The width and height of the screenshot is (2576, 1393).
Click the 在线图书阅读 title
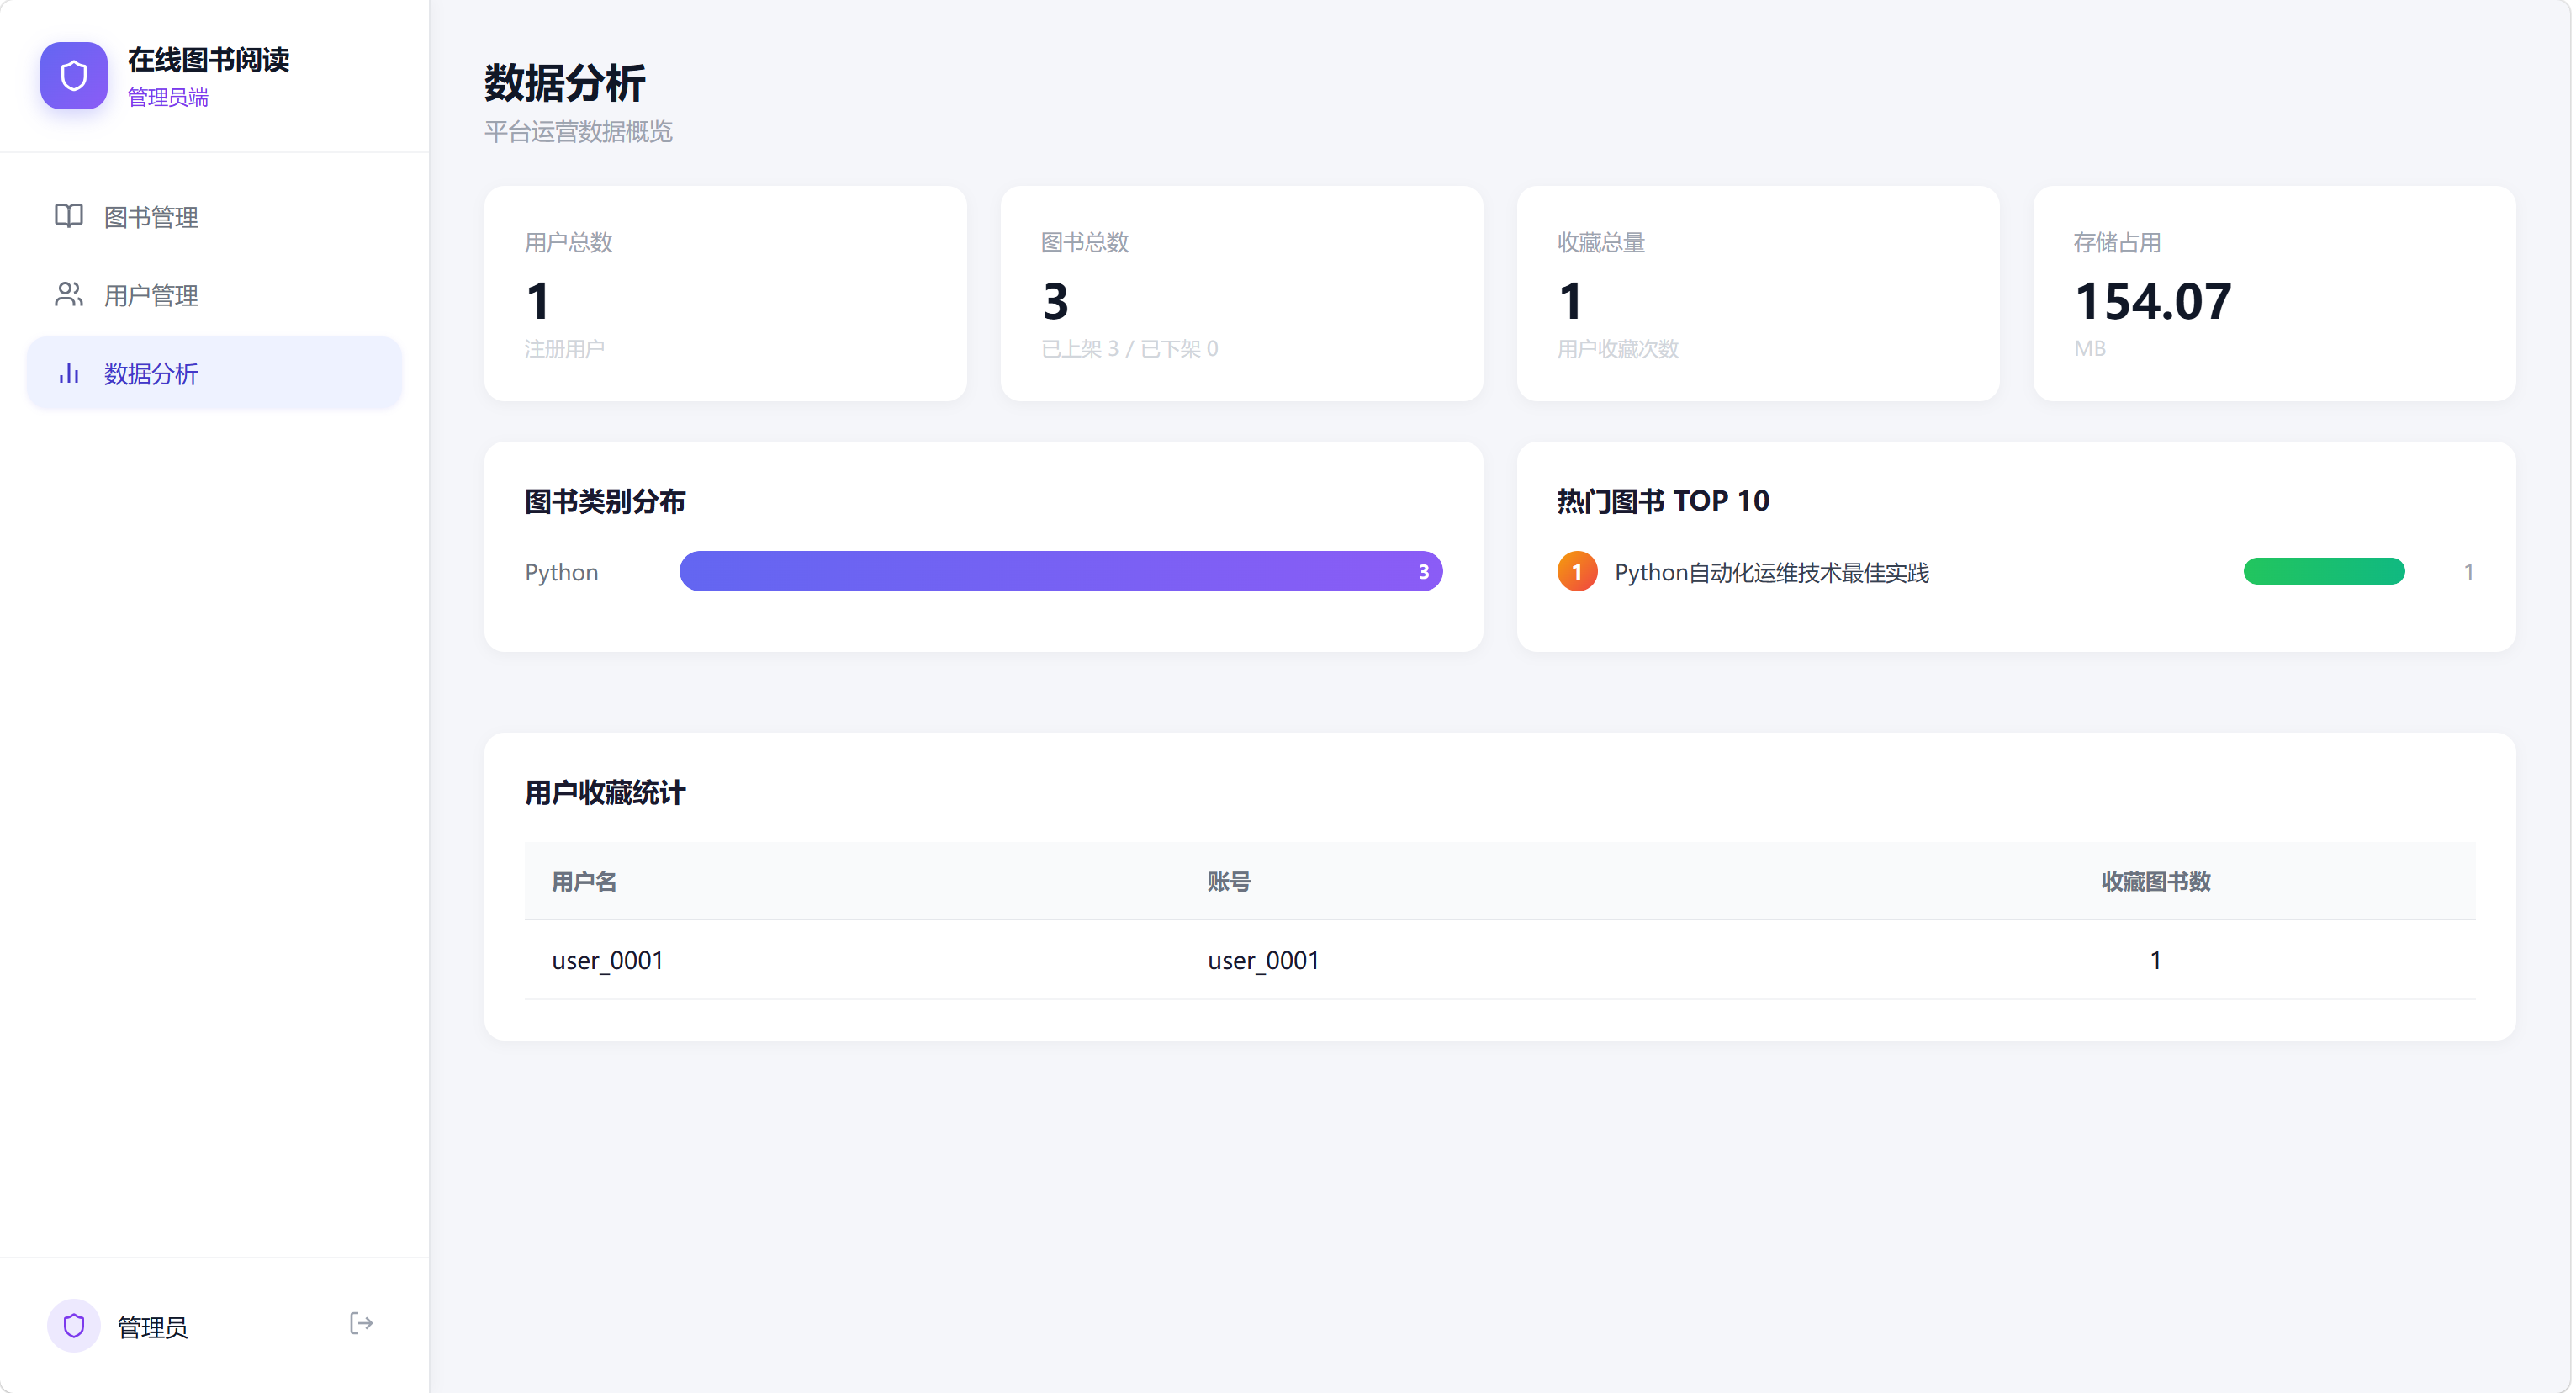pyautogui.click(x=209, y=60)
